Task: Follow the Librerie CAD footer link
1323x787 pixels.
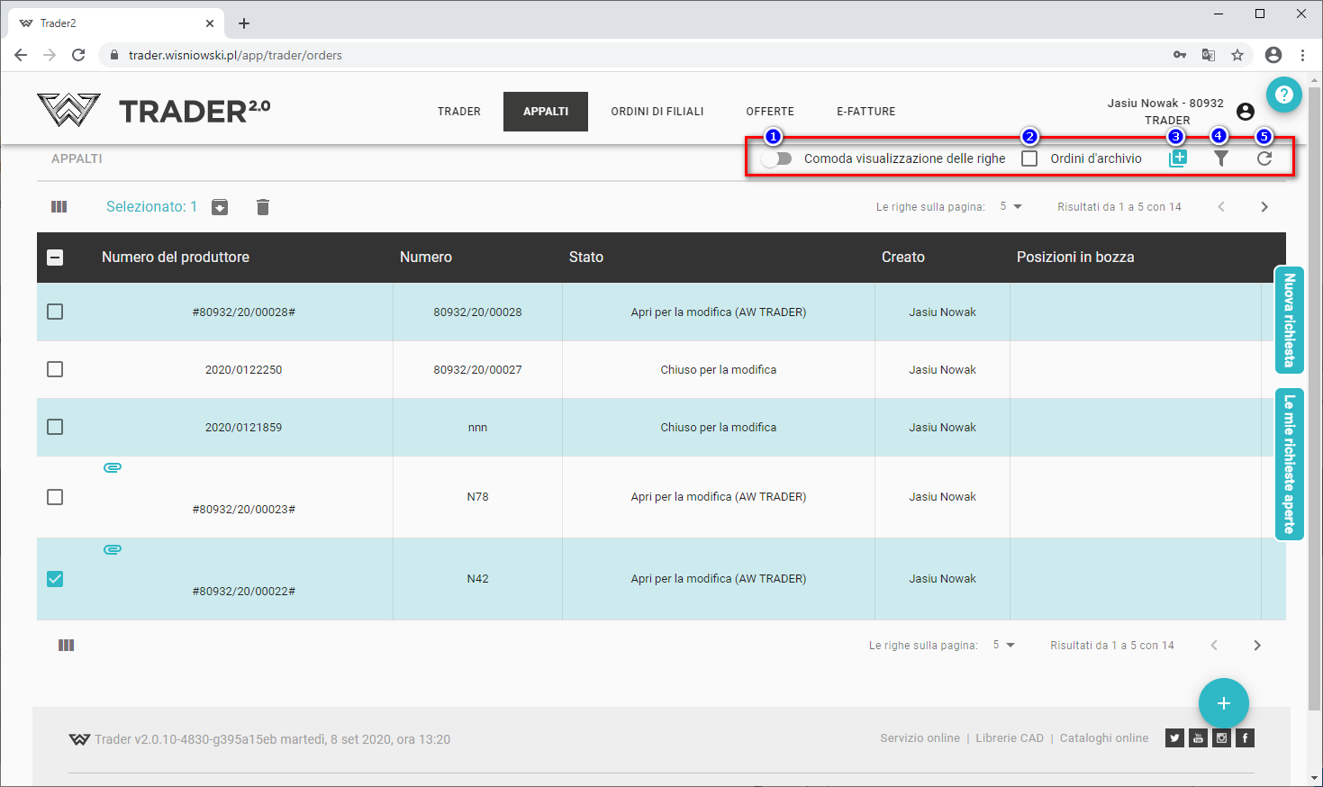Action: (1009, 738)
